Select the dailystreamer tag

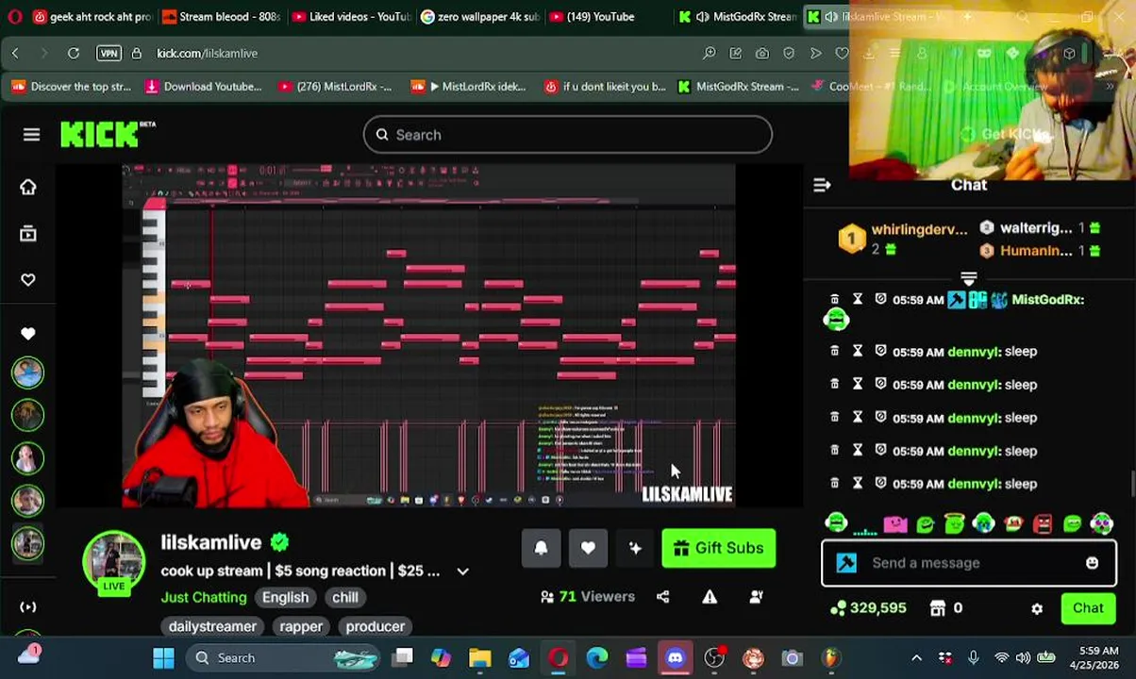[x=212, y=626]
